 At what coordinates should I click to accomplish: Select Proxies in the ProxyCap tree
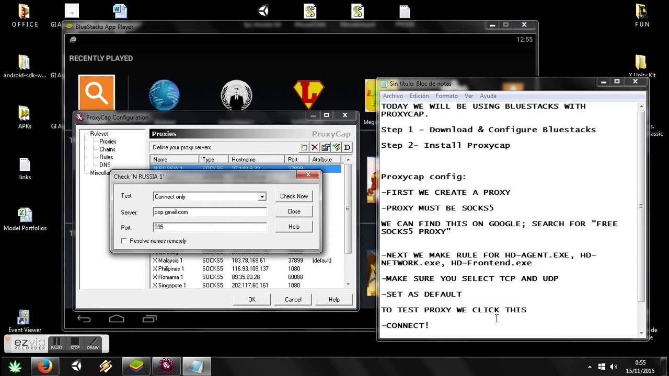tap(108, 142)
